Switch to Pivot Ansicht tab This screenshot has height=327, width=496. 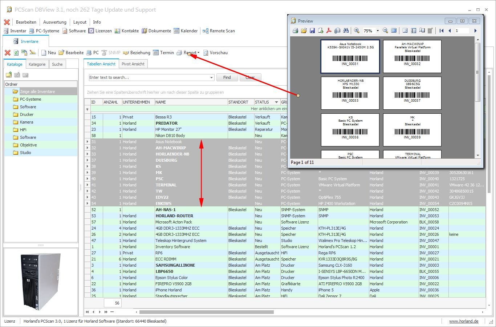133,64
